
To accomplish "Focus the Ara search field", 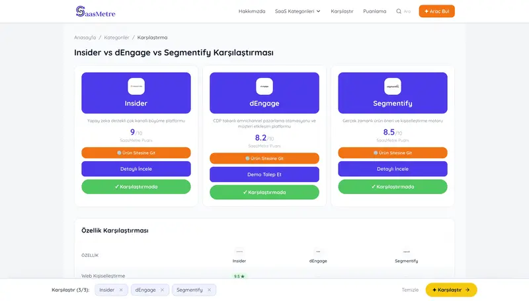I will tap(407, 11).
